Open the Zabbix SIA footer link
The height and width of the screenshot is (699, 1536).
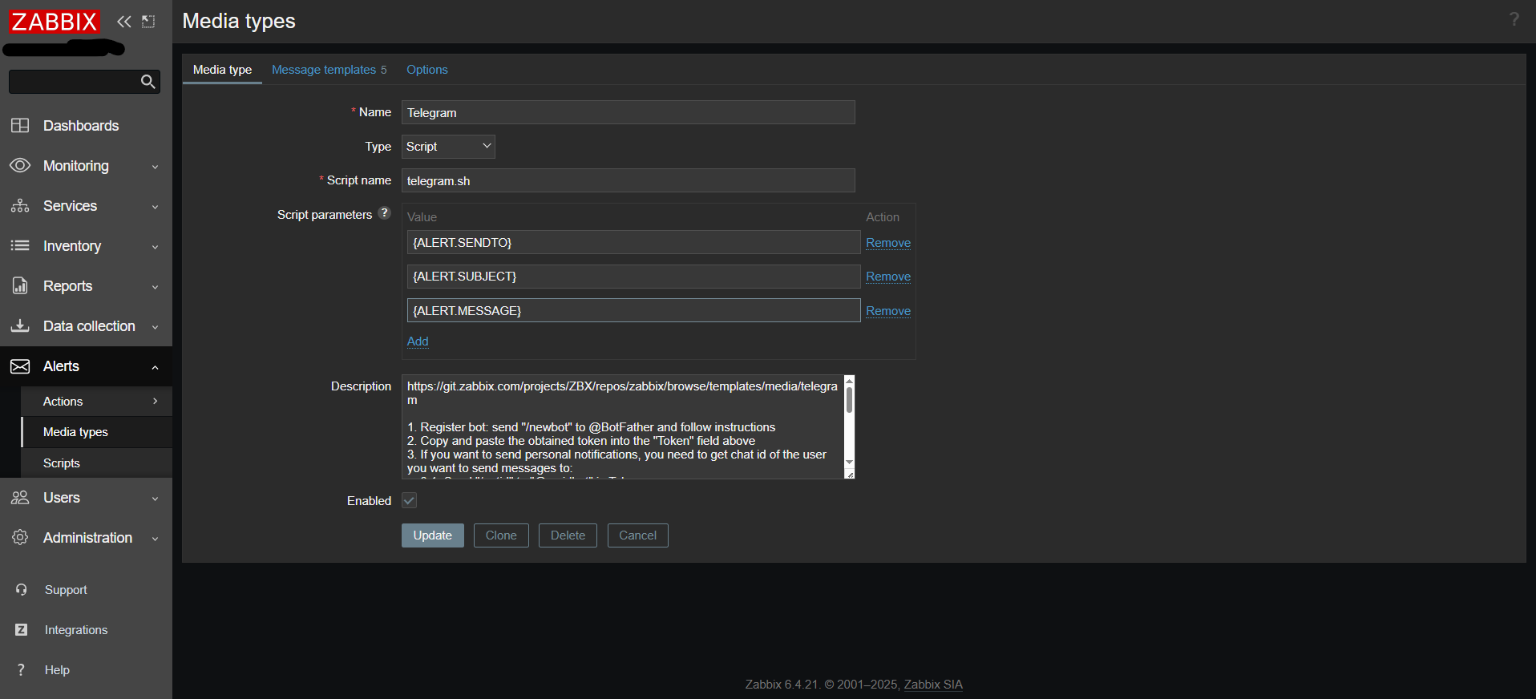point(933,685)
